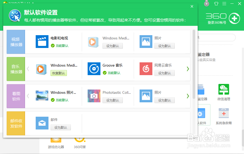The height and width of the screenshot is (154, 244).
Task: Click the 360 logo in the background window
Action: (x=216, y=16)
